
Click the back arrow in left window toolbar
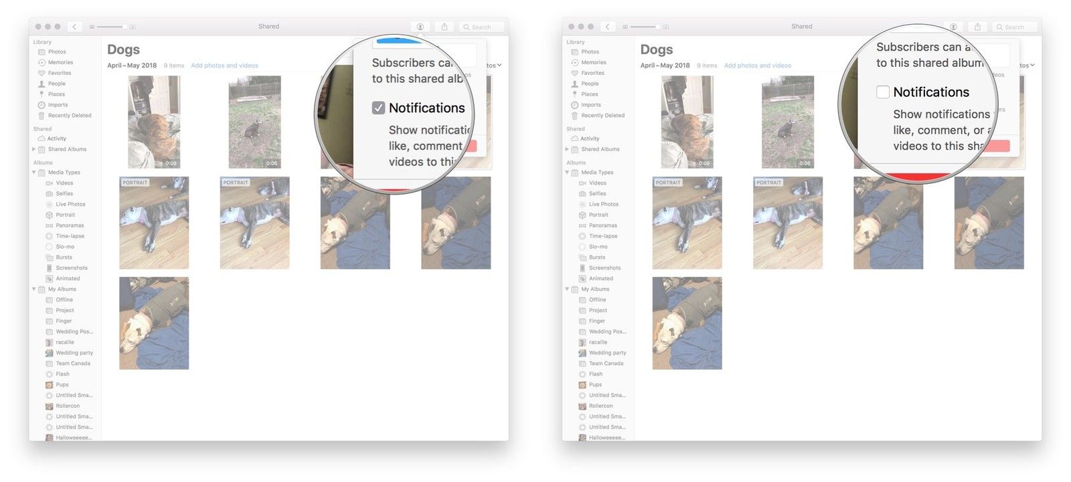pyautogui.click(x=74, y=27)
